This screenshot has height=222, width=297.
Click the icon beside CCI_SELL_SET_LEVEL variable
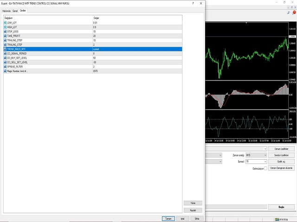pos(5,62)
